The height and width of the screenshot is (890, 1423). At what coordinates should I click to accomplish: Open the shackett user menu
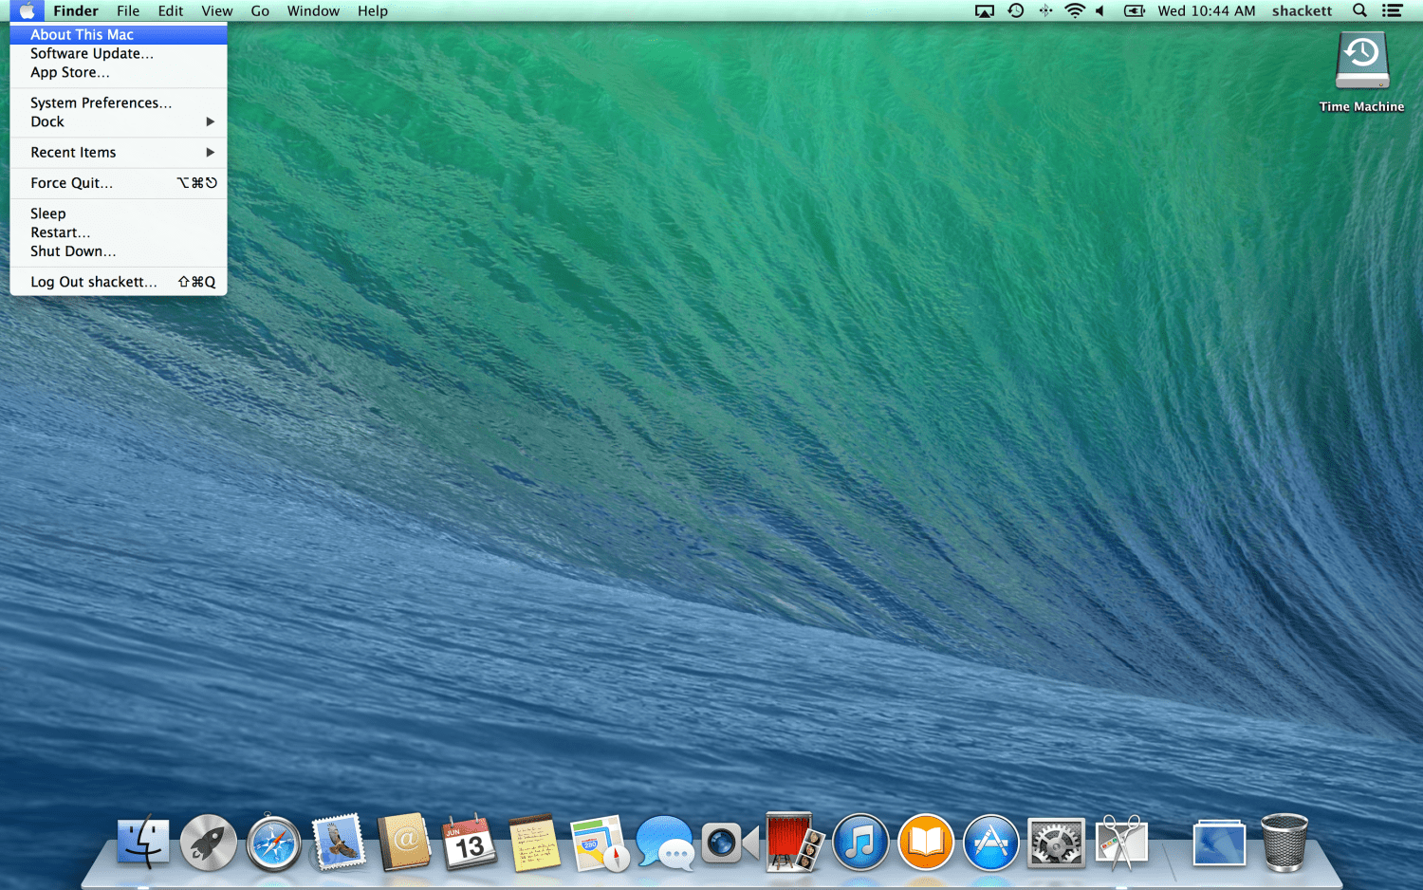(x=1302, y=10)
